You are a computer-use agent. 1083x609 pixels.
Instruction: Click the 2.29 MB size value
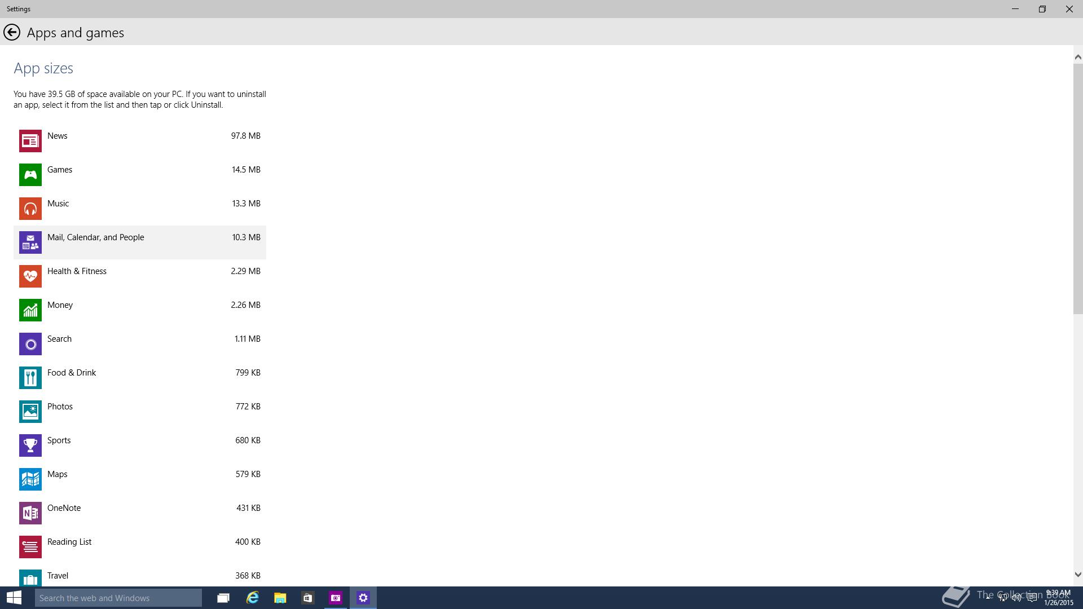[x=246, y=271]
